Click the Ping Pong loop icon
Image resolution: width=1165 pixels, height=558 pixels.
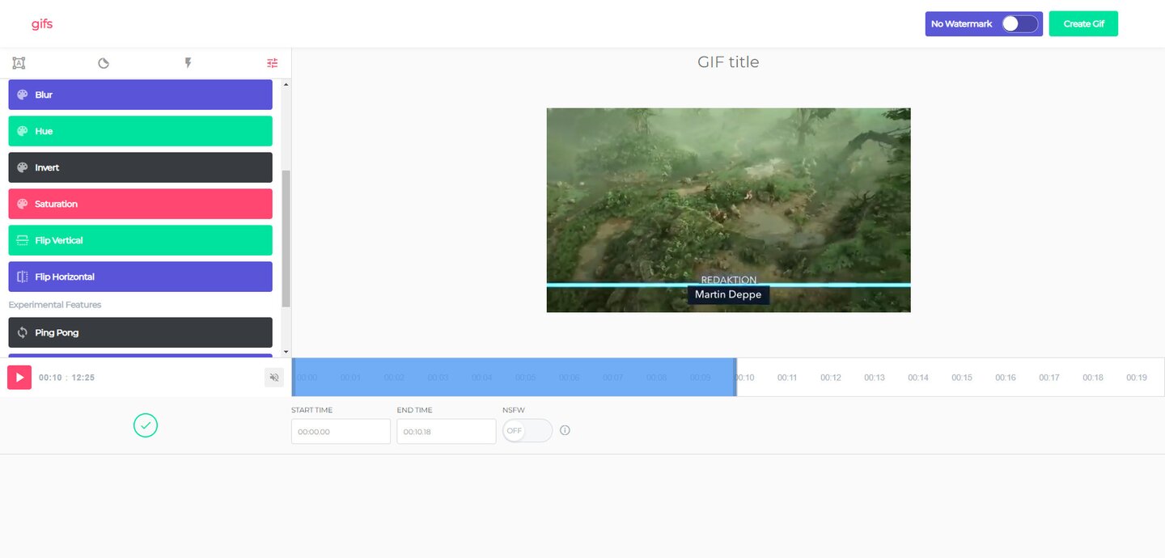(23, 332)
